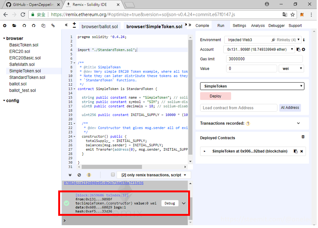Click the pending transactions counter badge

(89, 175)
